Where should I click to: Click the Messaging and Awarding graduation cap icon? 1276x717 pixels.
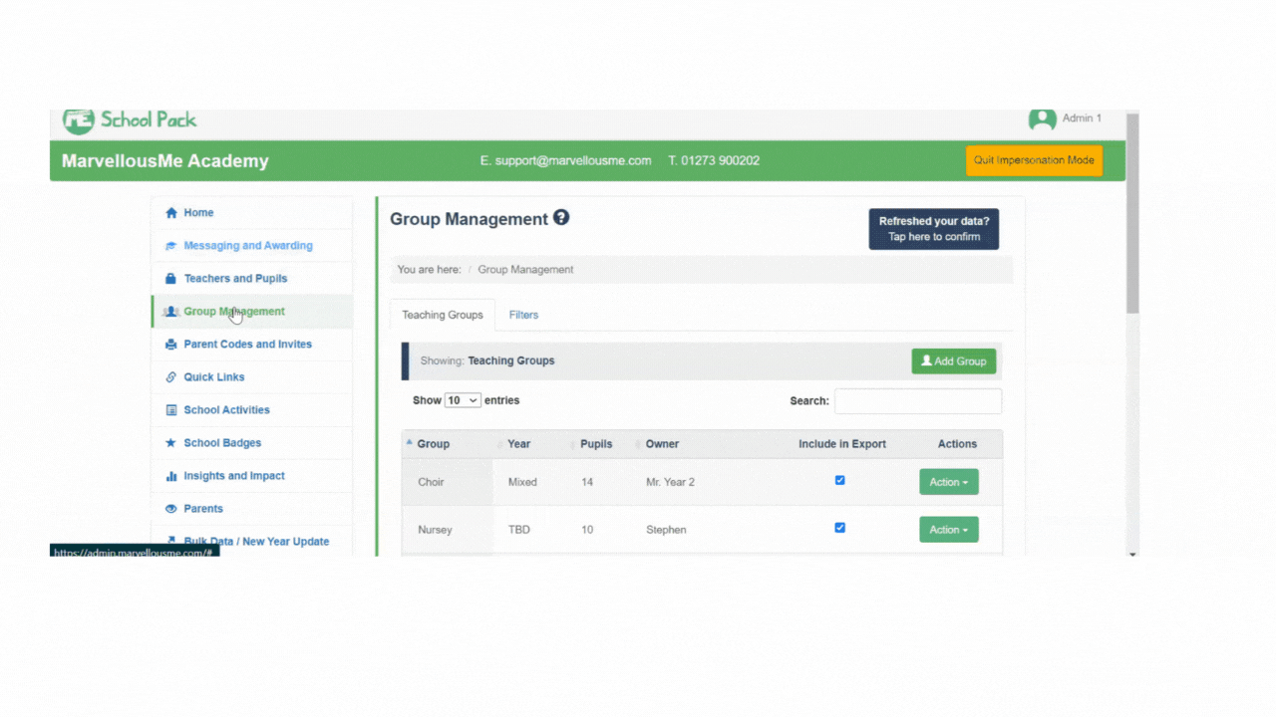point(171,246)
